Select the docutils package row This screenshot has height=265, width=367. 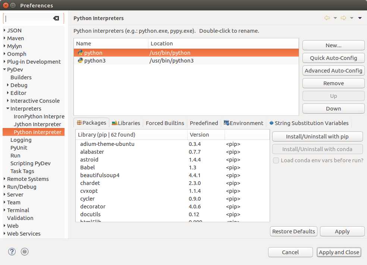173,214
